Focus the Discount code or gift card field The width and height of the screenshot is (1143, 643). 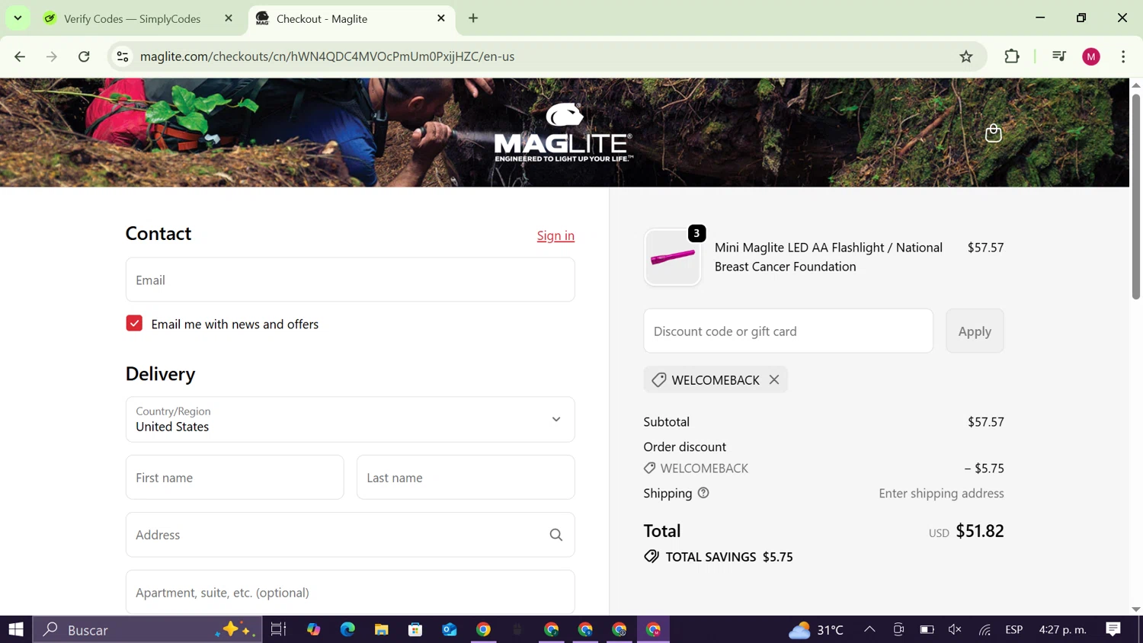788,331
